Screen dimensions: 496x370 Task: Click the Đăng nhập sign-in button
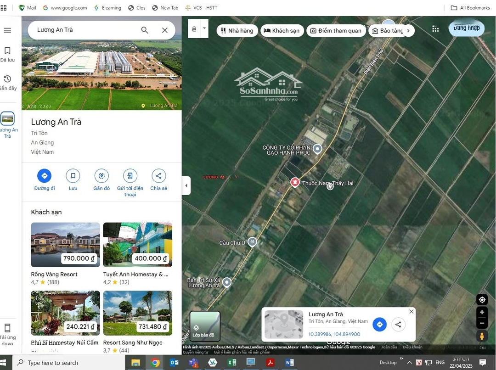click(466, 28)
